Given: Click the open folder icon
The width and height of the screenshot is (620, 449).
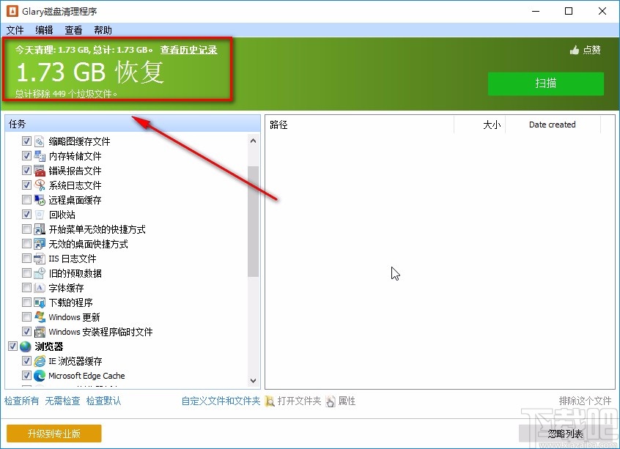Looking at the screenshot, I should point(270,401).
